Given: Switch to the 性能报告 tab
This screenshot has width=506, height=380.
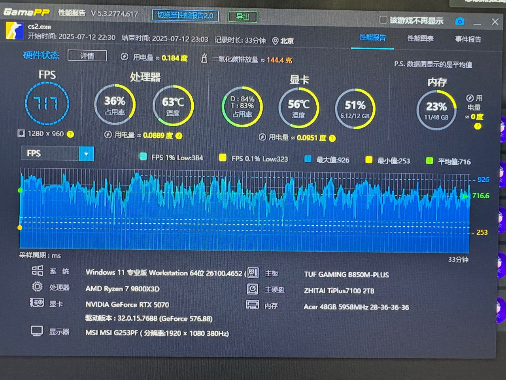Looking at the screenshot, I should 372,38.
